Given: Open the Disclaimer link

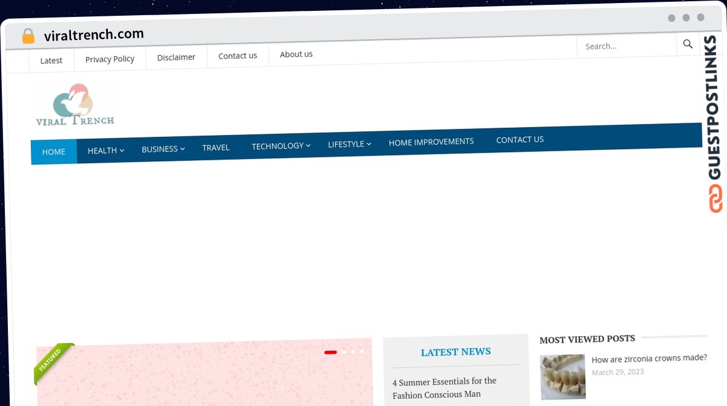Looking at the screenshot, I should tap(176, 57).
